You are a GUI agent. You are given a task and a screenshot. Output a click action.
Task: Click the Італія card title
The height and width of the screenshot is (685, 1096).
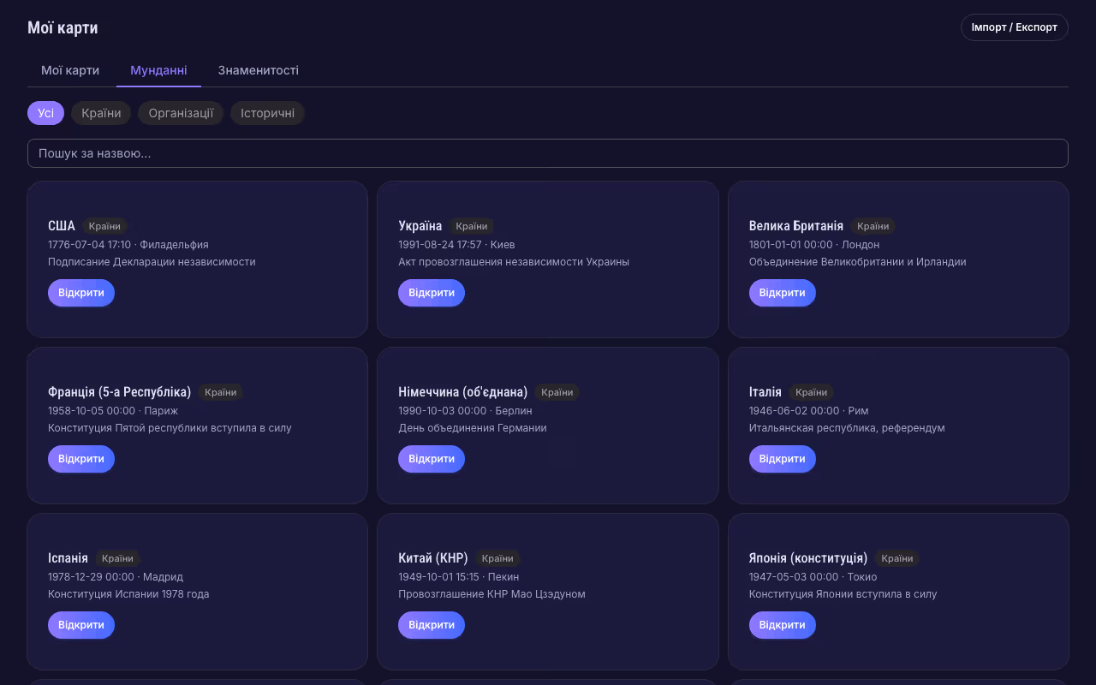click(765, 392)
